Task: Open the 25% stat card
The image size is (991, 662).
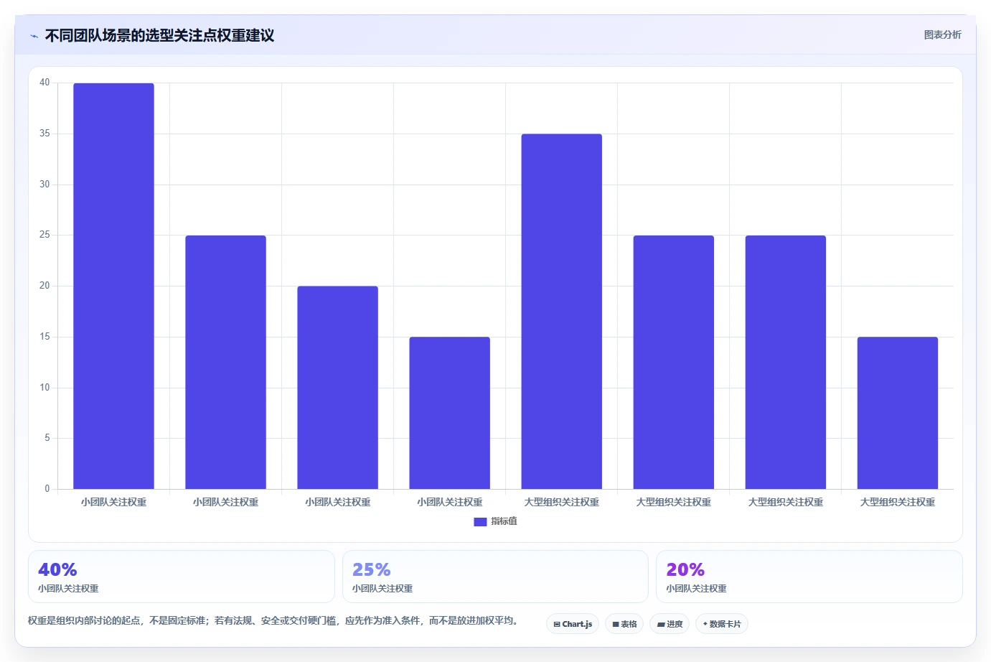Action: pos(495,577)
